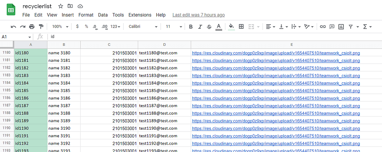This screenshot has width=382, height=152.
Task: Format as percent
Action: [x=87, y=26]
